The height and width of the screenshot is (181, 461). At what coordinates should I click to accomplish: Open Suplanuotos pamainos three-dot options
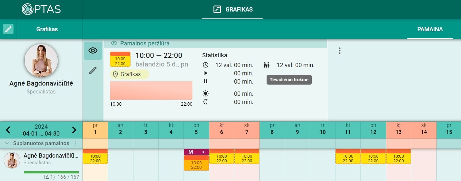75,143
